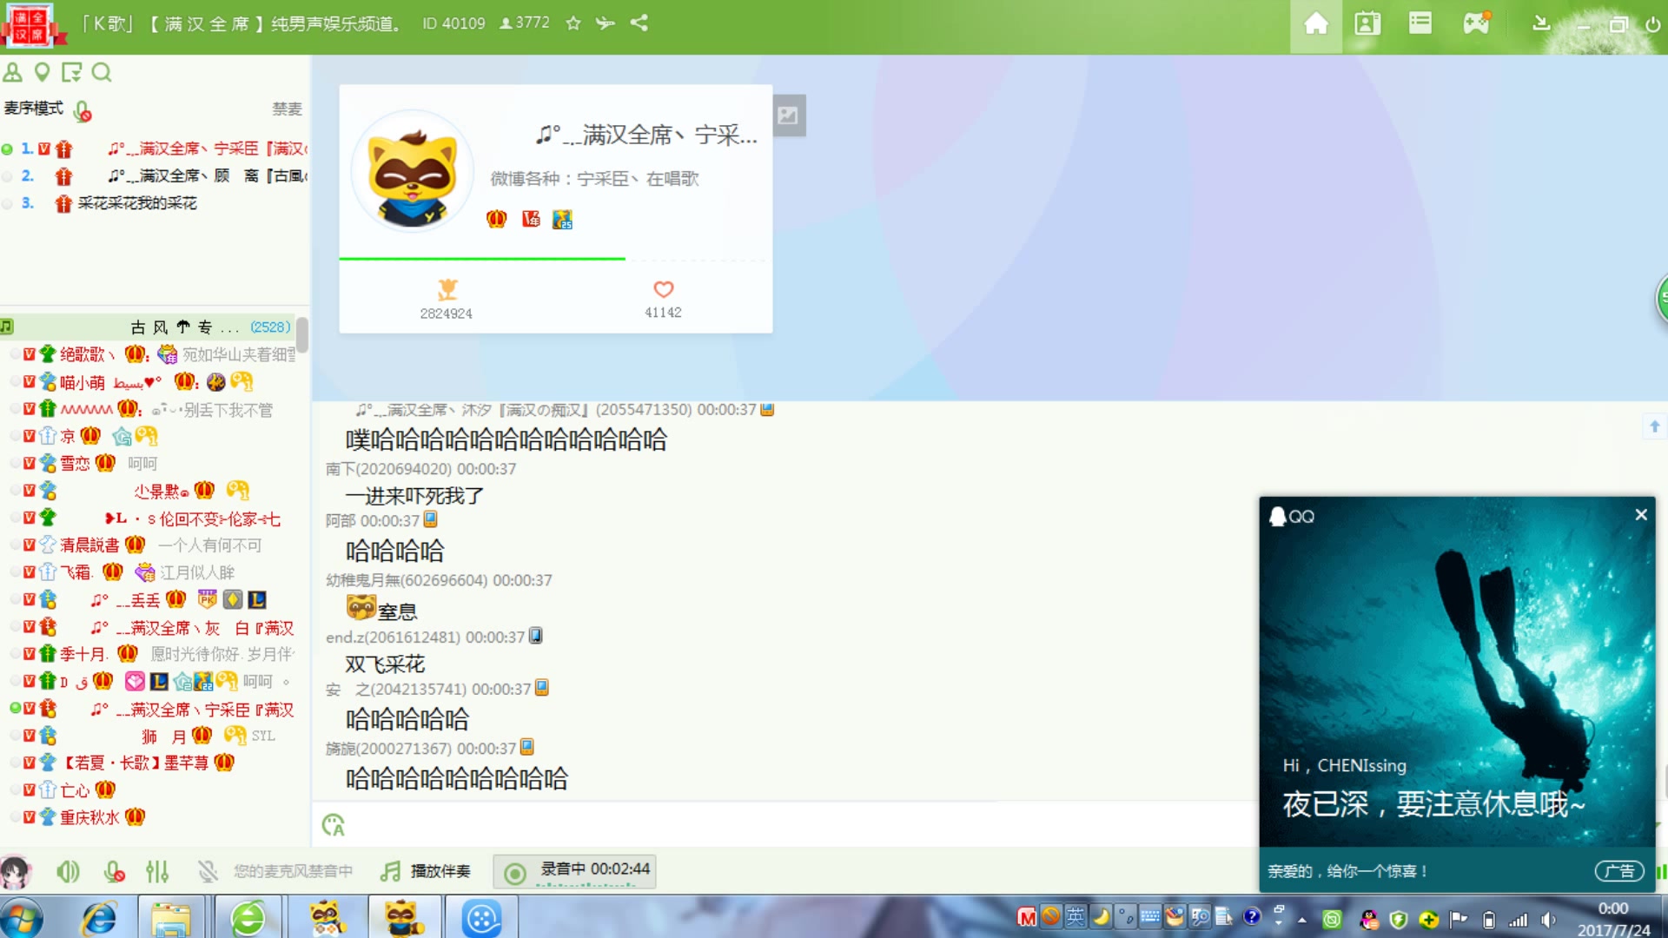Click the channel edit icon in sidebar toolbar
This screenshot has width=1668, height=938.
tap(71, 72)
